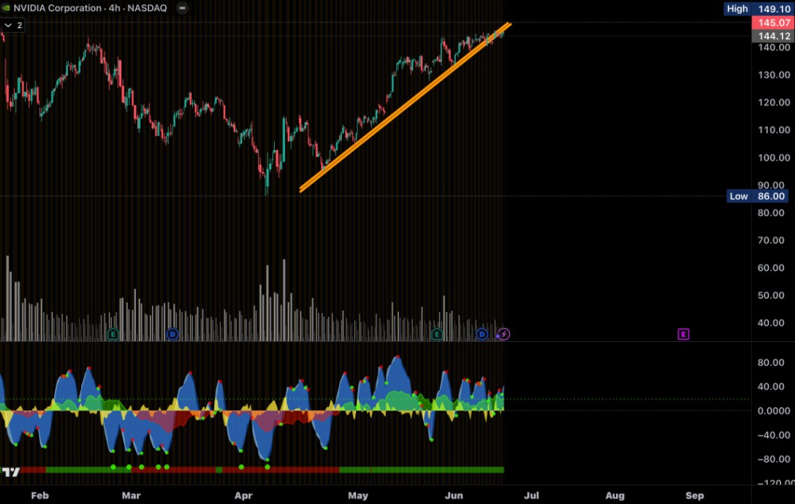Viewport: 795px width, 504px height.
Task: Click the 110.00 price scale value
Action: (x=774, y=130)
